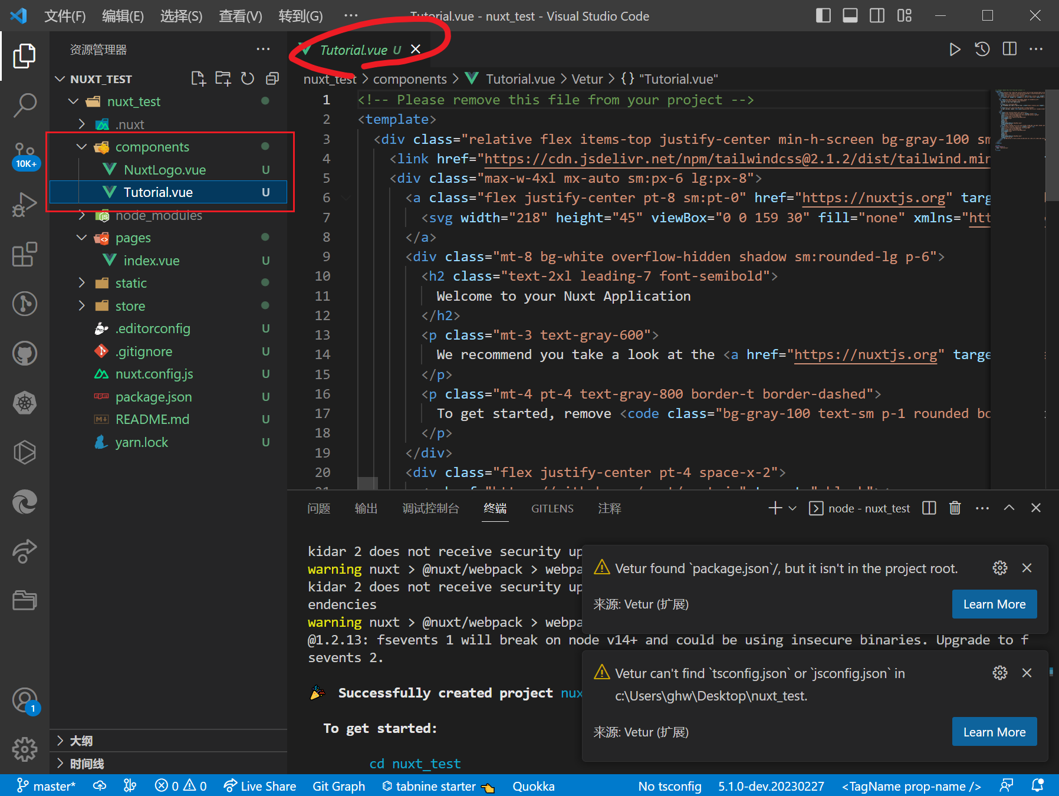Collapse the nuxt_test root folder
This screenshot has width=1059, height=796.
tap(73, 101)
